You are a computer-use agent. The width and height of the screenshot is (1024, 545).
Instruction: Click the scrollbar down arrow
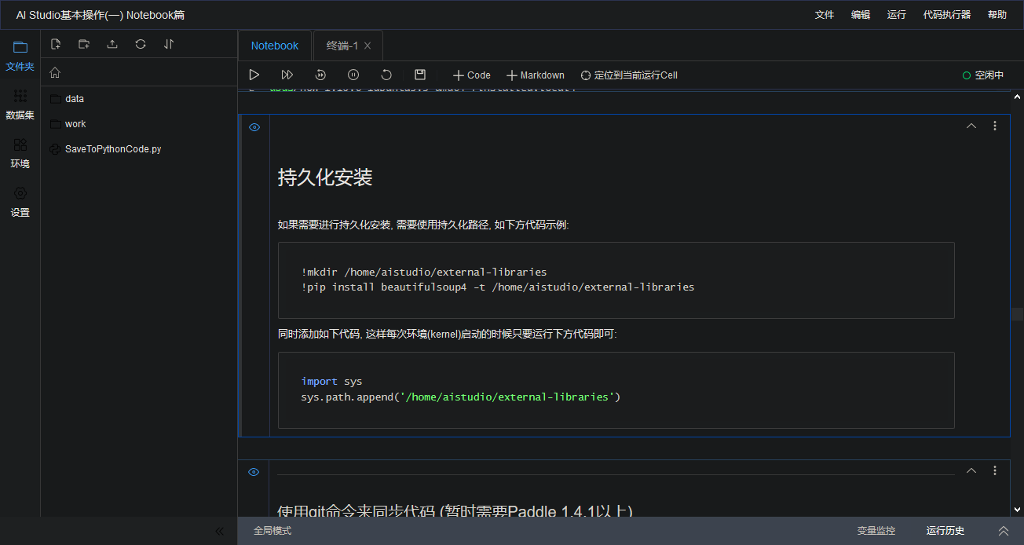1018,509
